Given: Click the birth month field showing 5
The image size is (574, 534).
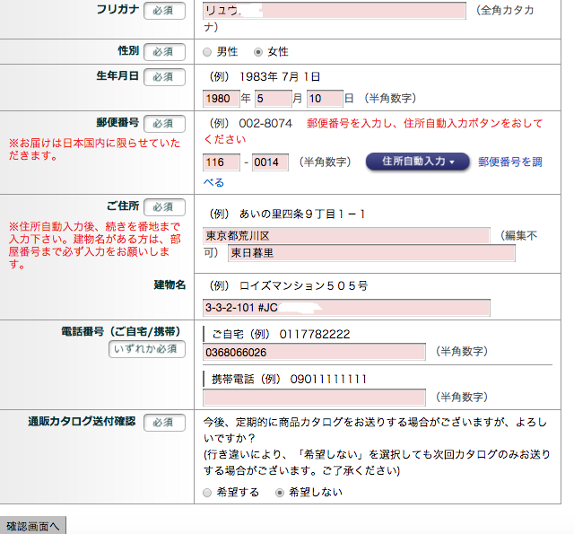Looking at the screenshot, I should click(273, 99).
